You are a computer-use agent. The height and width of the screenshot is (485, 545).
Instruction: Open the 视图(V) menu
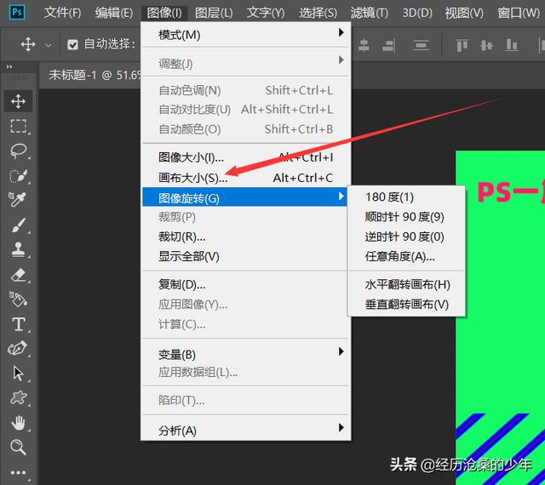(x=464, y=13)
